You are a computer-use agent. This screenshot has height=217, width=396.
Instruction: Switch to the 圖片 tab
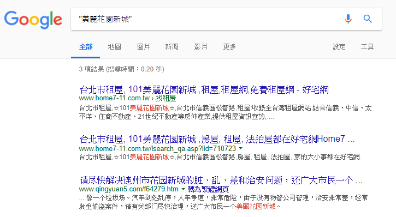point(144,47)
